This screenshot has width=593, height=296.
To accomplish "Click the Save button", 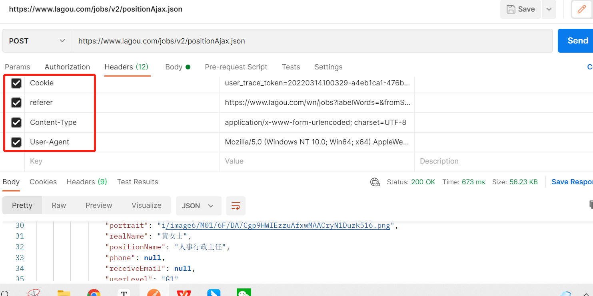I will pos(521,9).
